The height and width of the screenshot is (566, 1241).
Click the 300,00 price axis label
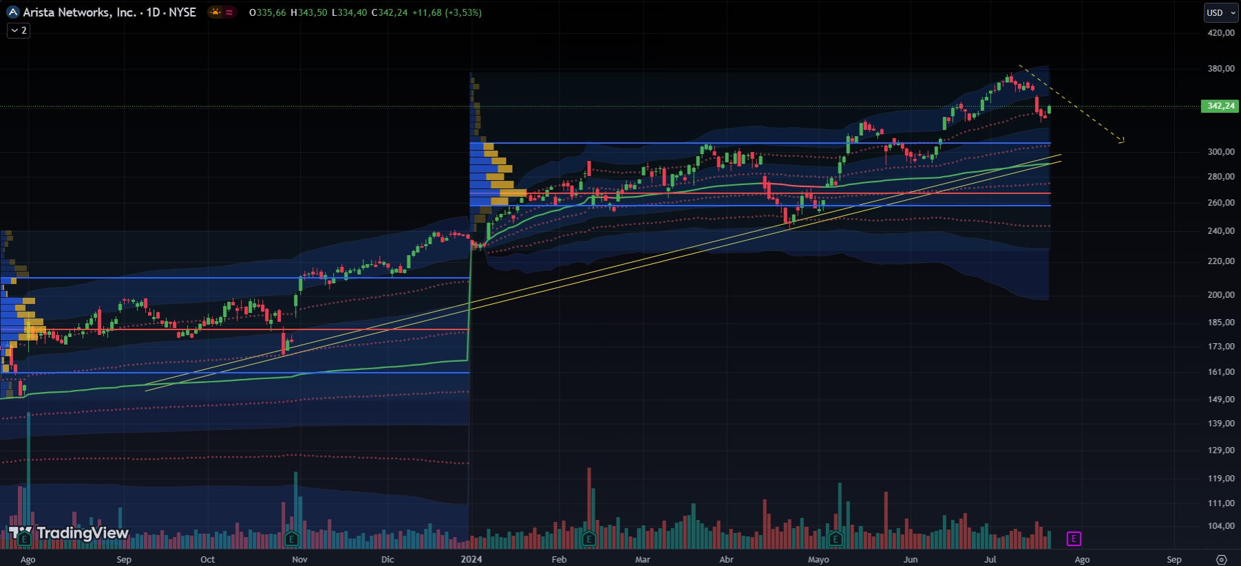1221,152
